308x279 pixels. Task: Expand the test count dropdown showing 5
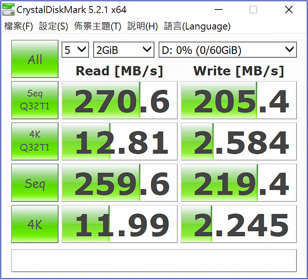click(75, 50)
